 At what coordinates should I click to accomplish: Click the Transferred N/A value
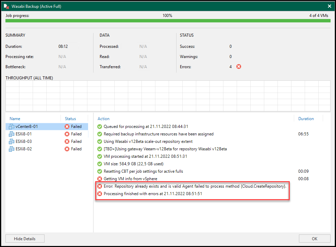(143, 67)
